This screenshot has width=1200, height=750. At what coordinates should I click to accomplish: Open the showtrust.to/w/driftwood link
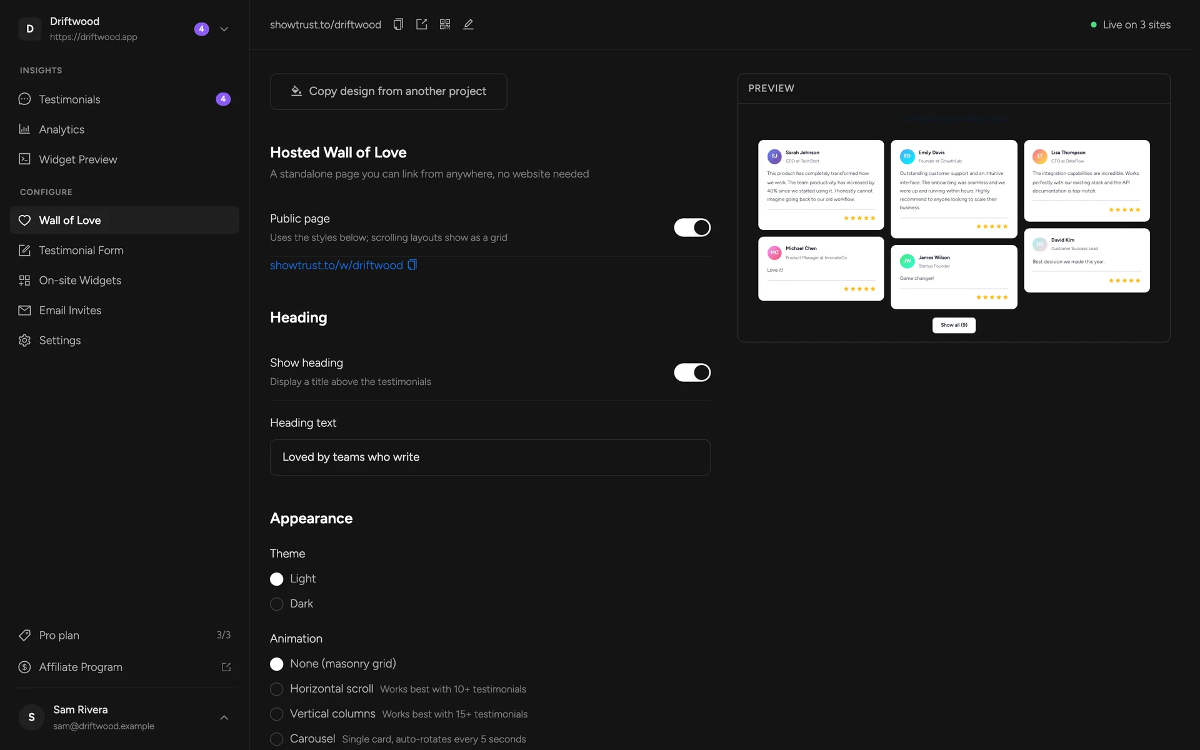(x=336, y=265)
